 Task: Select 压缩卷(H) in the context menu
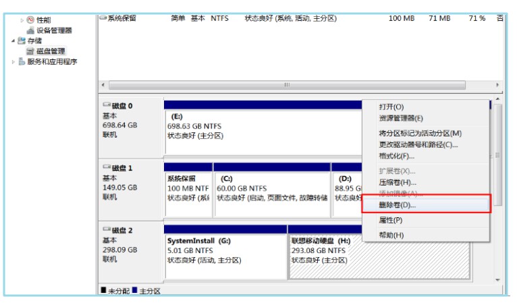398,182
